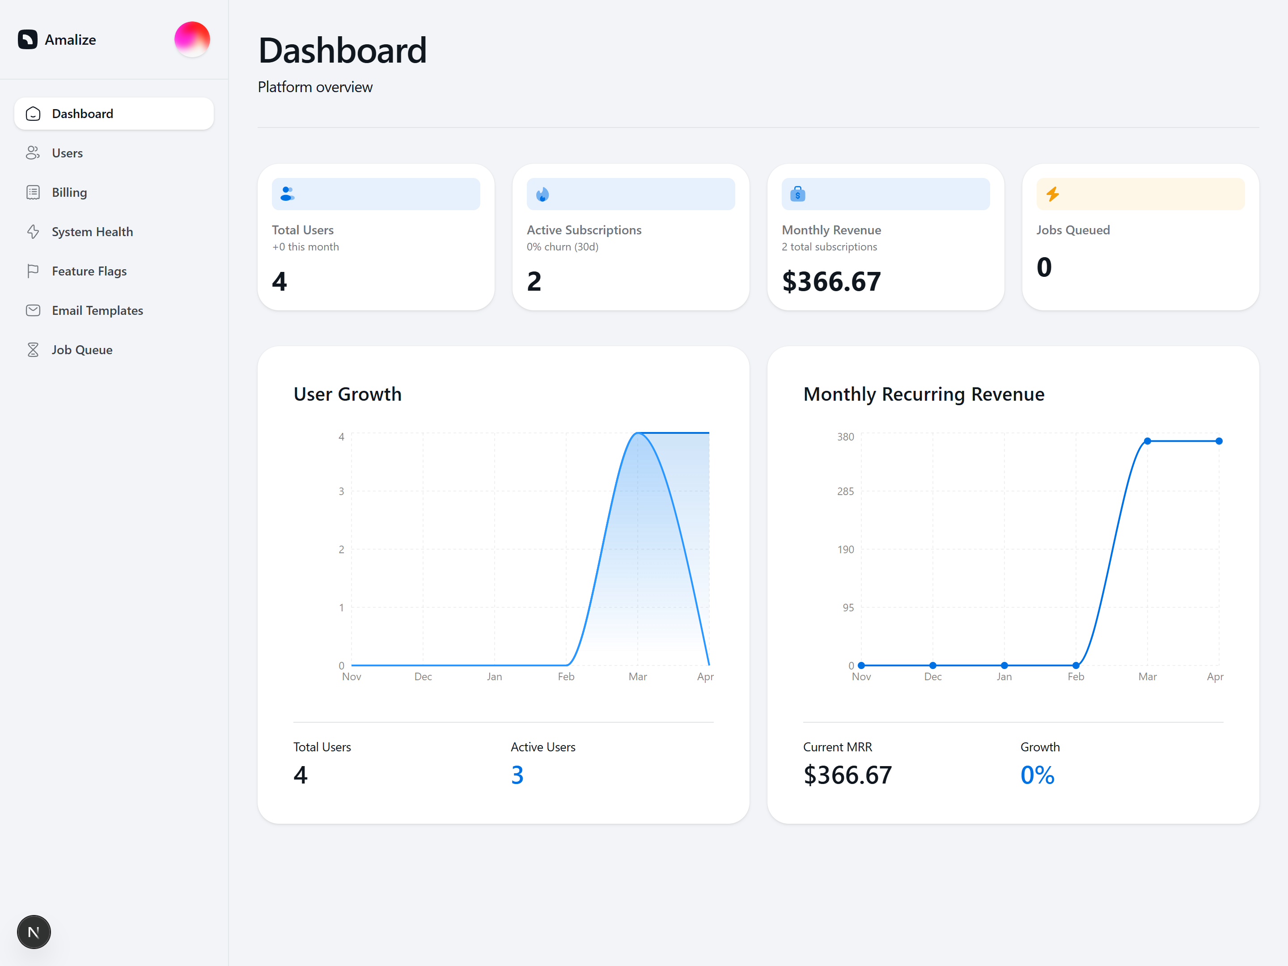The width and height of the screenshot is (1288, 966).
Task: Go to the Users page
Action: pos(67,153)
